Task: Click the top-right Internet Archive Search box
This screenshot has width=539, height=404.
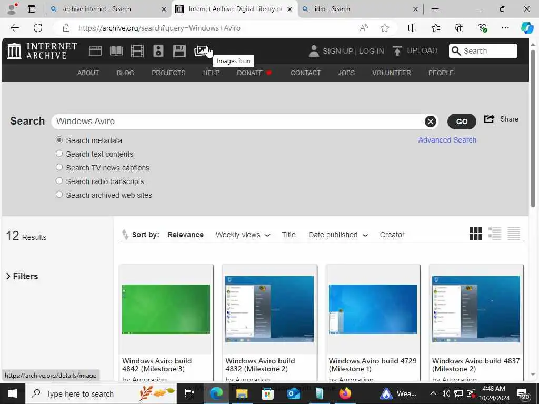Action: [483, 51]
